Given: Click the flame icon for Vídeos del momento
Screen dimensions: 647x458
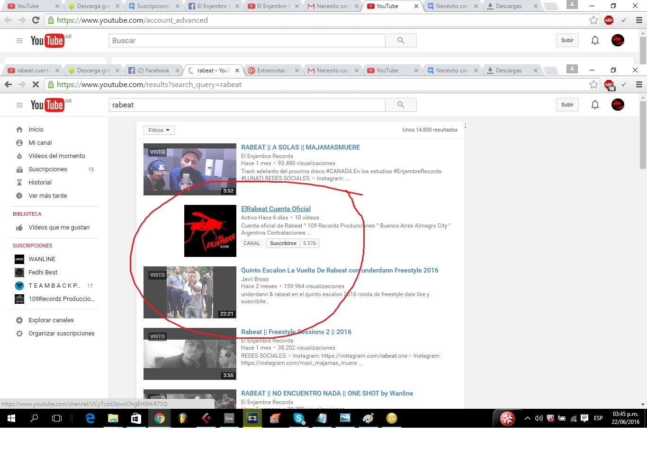Looking at the screenshot, I should pos(19,156).
